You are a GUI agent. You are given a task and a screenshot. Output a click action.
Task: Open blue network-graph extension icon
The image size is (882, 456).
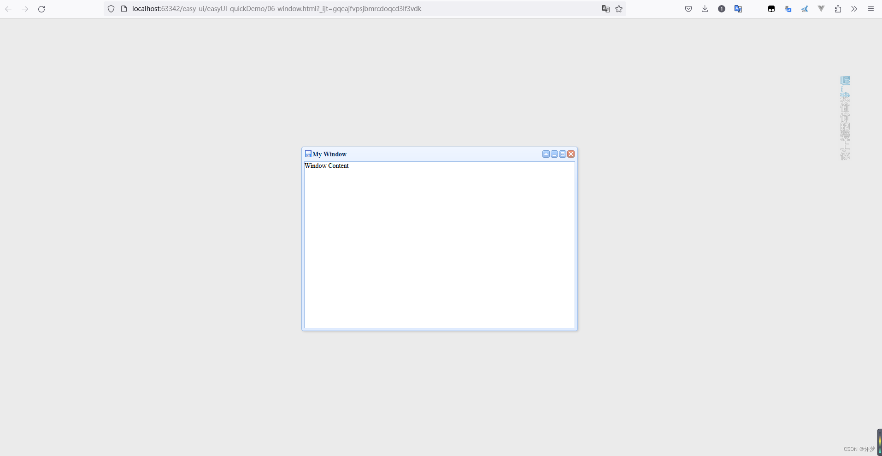[805, 9]
